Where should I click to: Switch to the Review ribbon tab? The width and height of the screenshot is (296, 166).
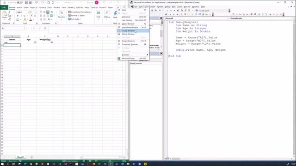(x=56, y=7)
